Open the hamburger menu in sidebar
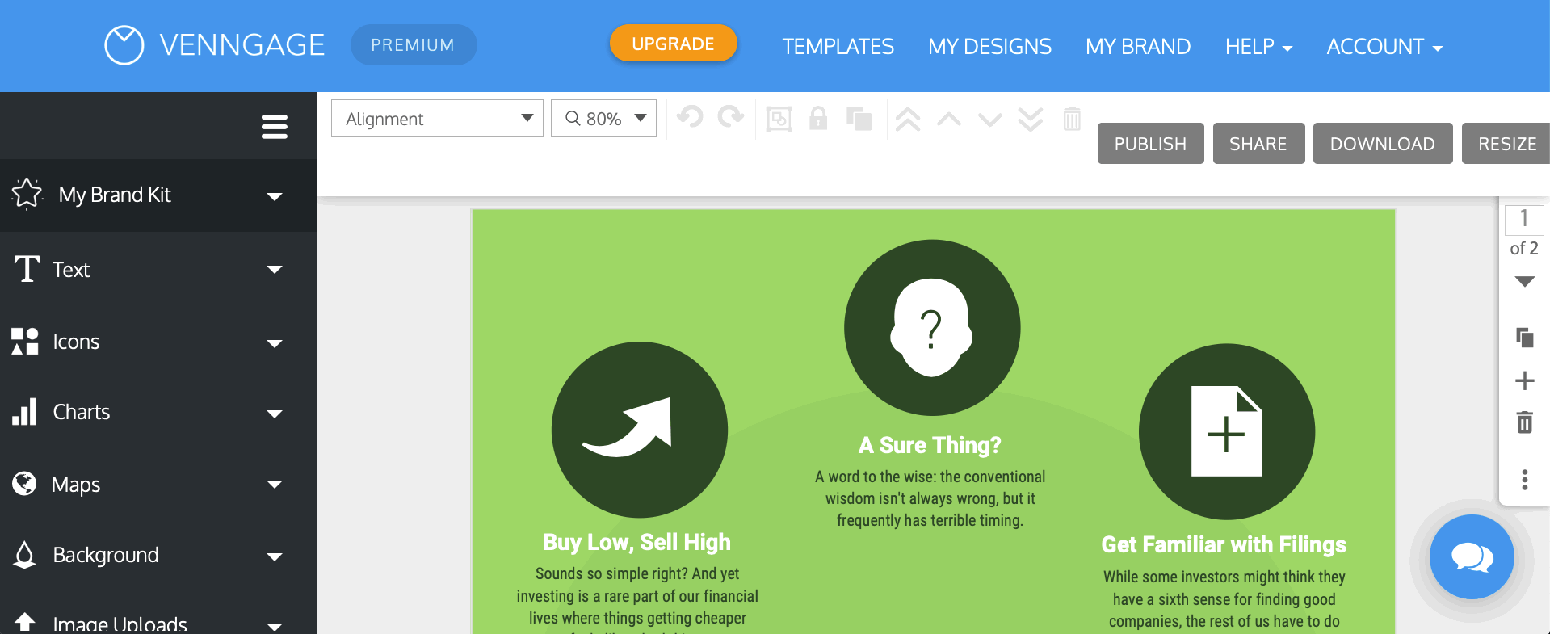The height and width of the screenshot is (634, 1550). point(275,127)
